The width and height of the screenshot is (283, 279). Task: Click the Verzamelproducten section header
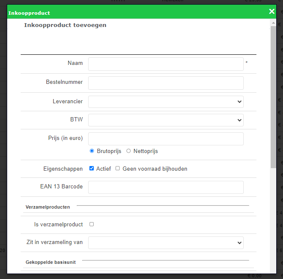48,207
